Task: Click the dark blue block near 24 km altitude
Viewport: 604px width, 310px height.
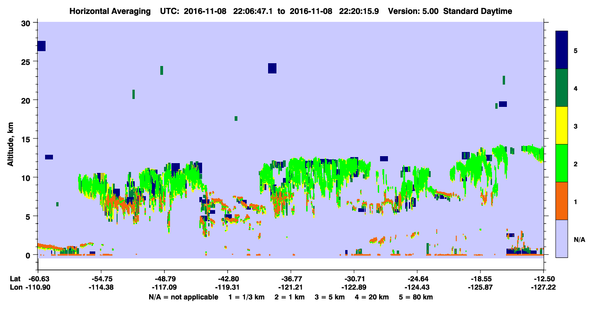Action: [272, 68]
